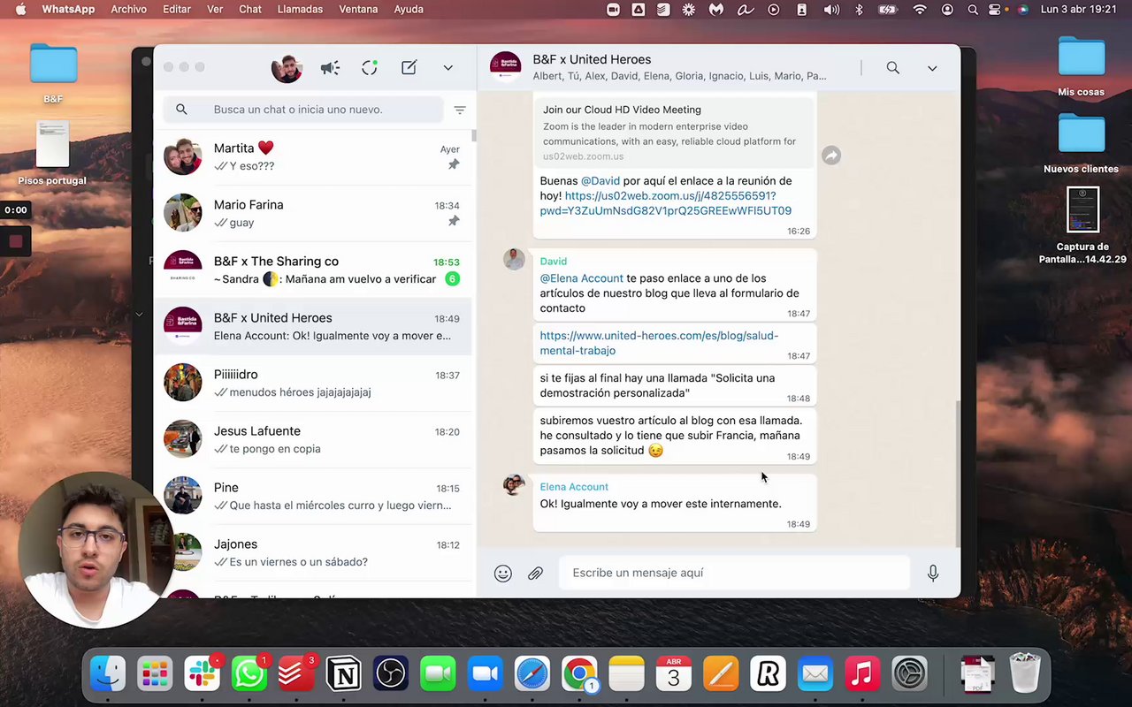Start a new chat with compose icon
Screen dimensions: 1132x707
click(409, 68)
